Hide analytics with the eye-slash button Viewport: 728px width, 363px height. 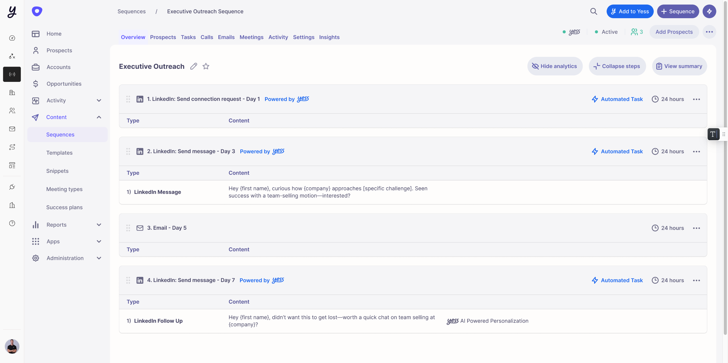(x=555, y=66)
